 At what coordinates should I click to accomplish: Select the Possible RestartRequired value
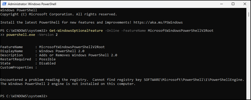[x=47, y=59]
